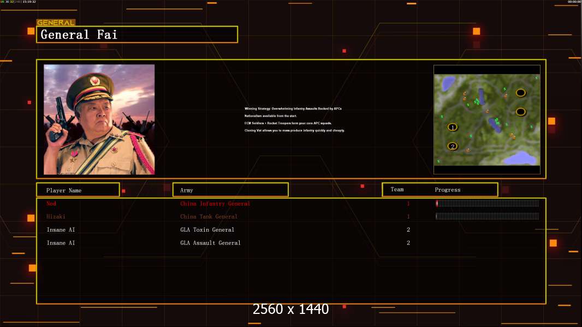Click Nod's loading progress bar
Viewport: 582px width, 327px height.
click(488, 203)
